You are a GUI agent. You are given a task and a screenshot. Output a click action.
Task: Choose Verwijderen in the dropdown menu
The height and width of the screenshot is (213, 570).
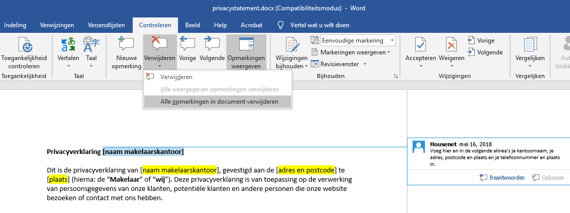tap(218, 77)
